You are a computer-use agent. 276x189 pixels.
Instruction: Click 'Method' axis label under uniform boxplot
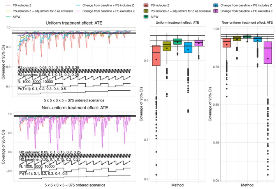(178, 185)
